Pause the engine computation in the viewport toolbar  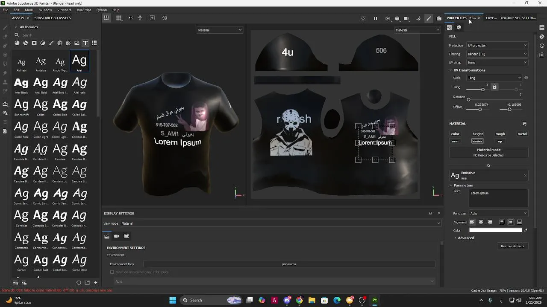point(375,18)
